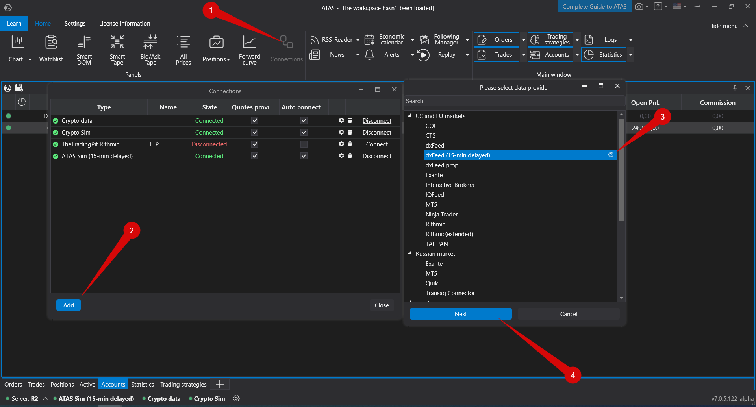Viewport: 756px width, 407px height.
Task: Toggle the Trades main window panel
Action: point(497,55)
